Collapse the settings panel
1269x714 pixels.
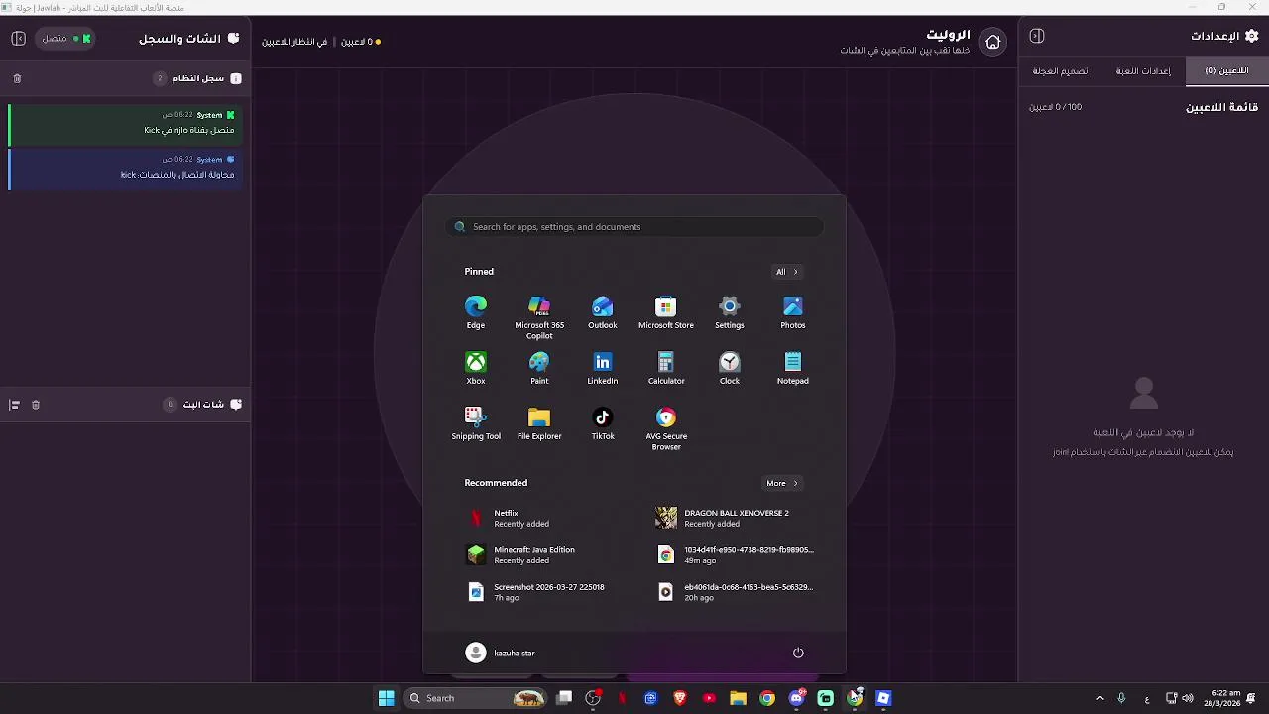click(1037, 36)
